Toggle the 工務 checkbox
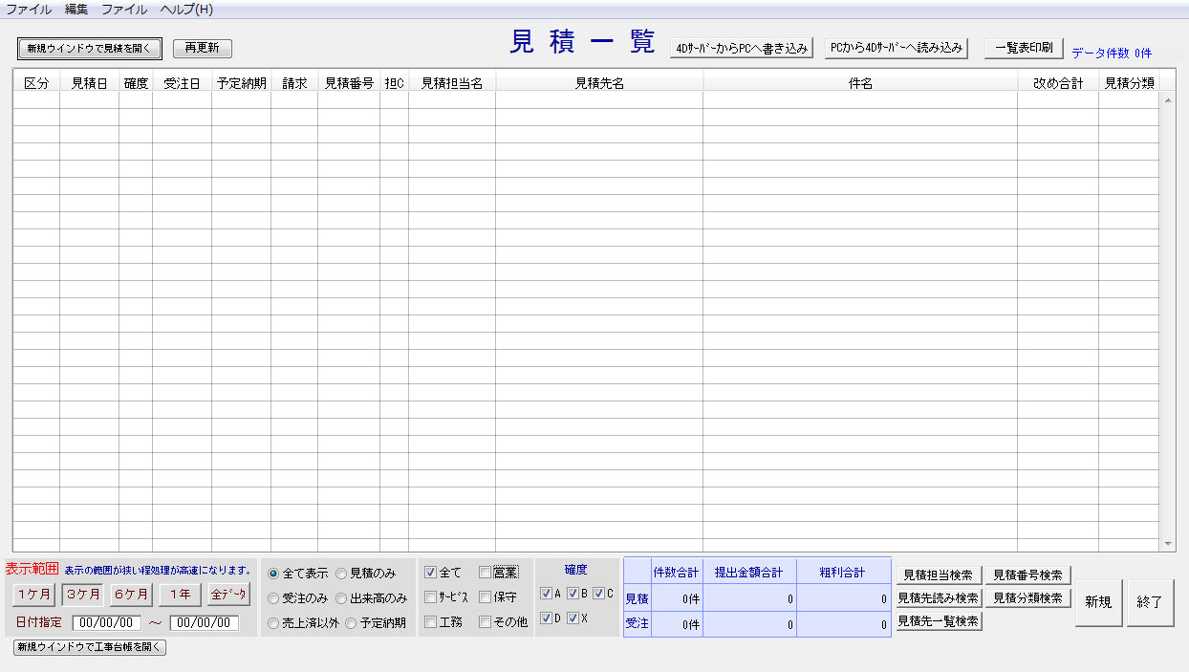 [431, 622]
